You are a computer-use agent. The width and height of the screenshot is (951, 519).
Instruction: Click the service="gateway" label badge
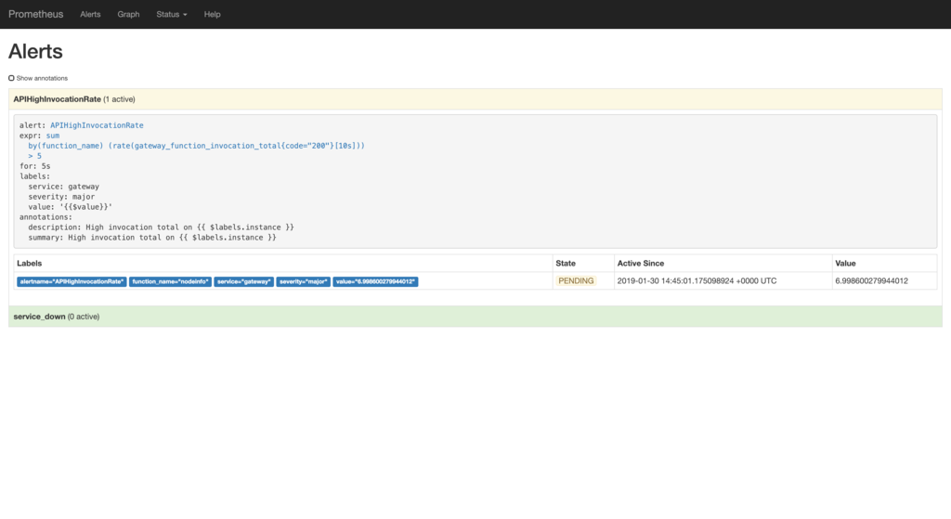pyautogui.click(x=244, y=281)
